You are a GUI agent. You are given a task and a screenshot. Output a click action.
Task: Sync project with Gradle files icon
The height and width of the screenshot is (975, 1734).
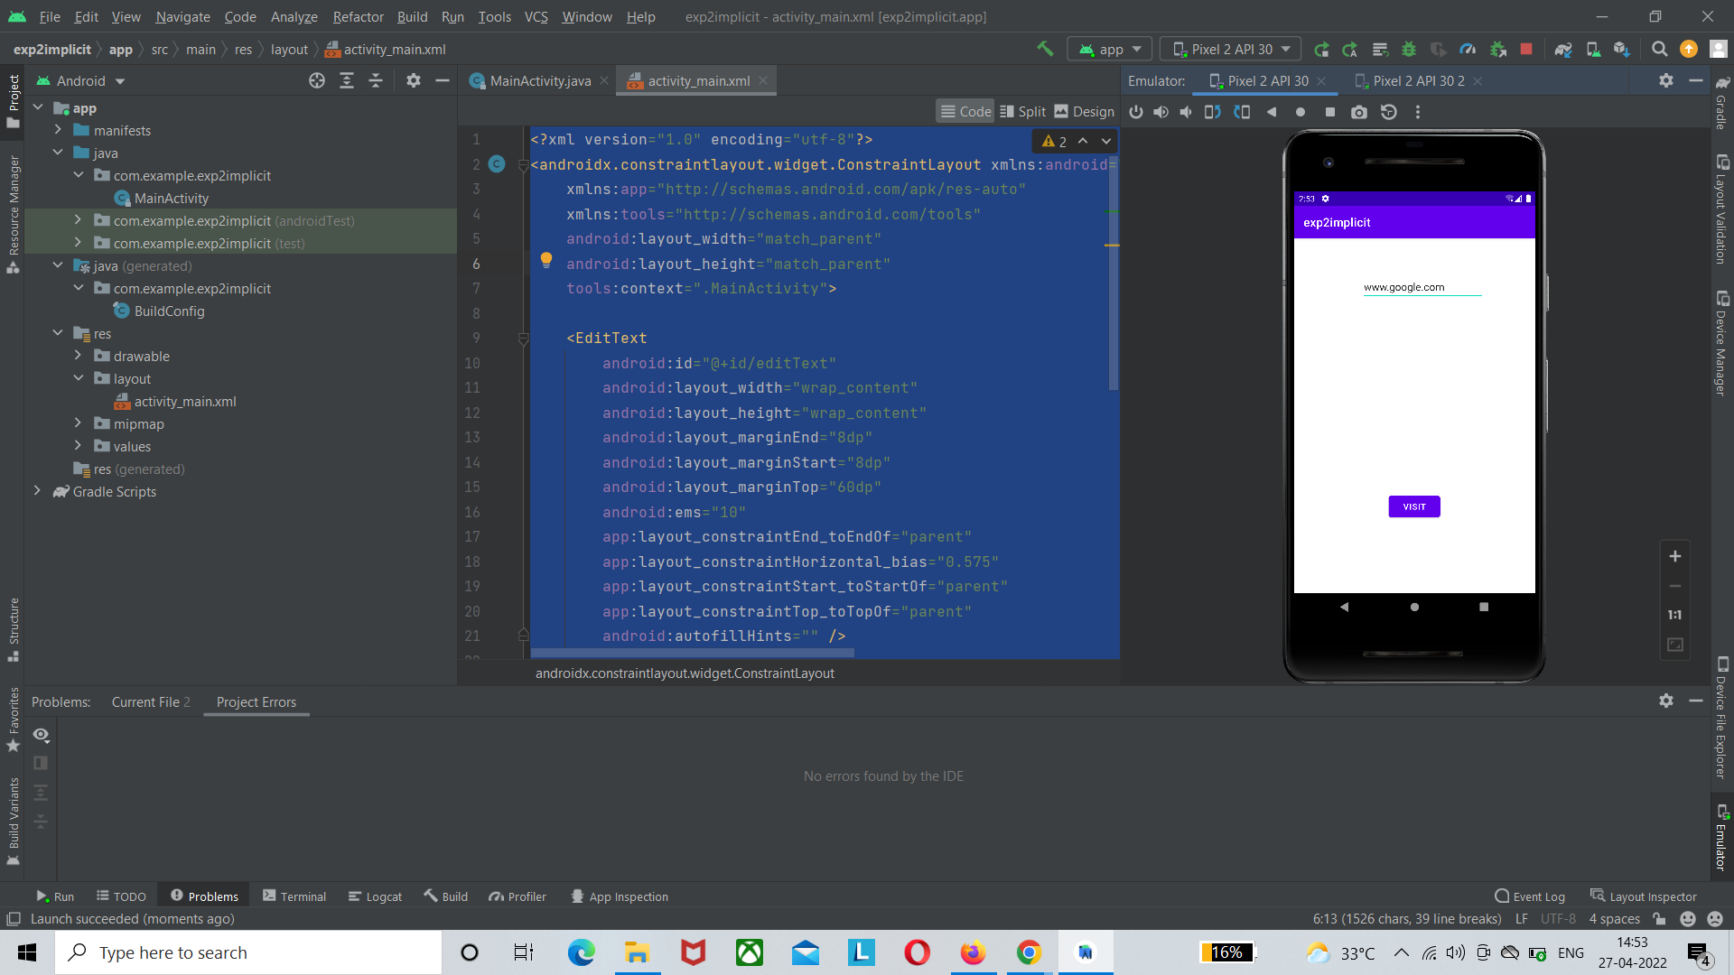1563,49
